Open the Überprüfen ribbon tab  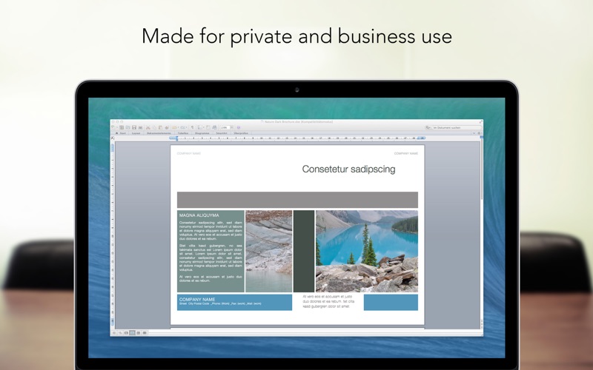click(241, 133)
